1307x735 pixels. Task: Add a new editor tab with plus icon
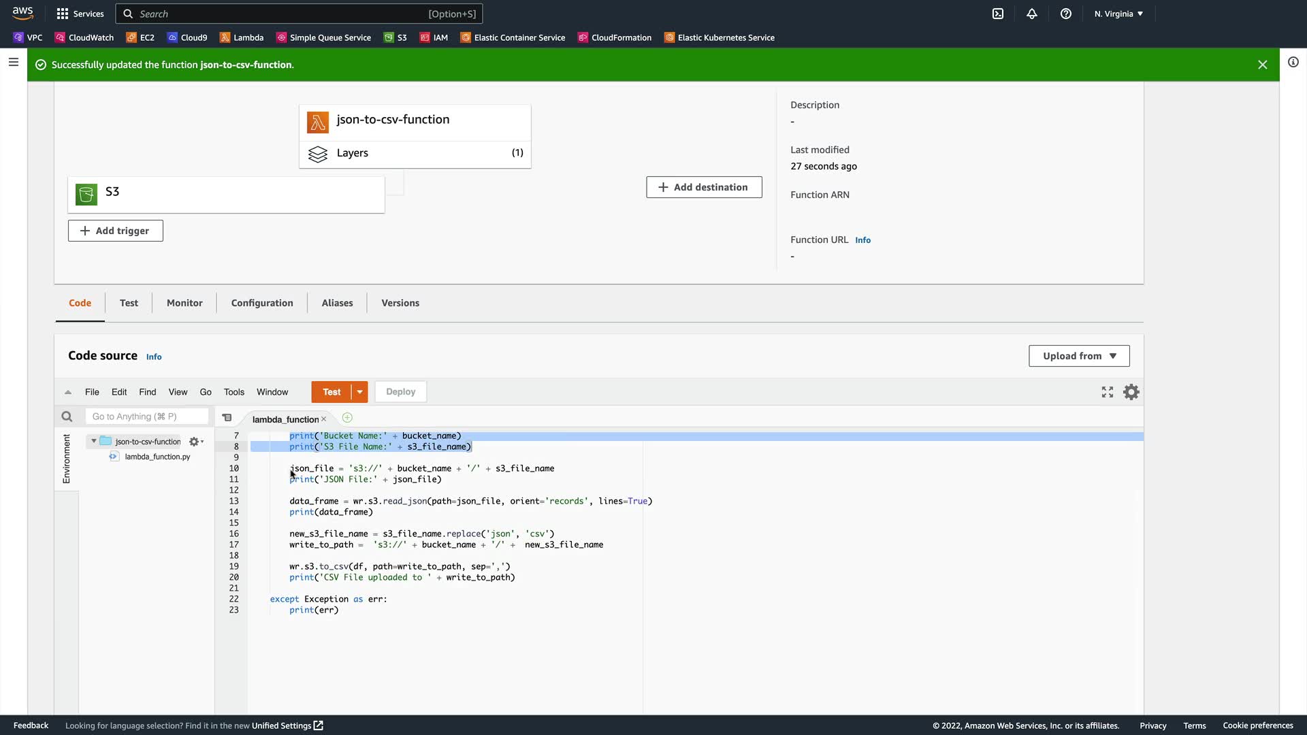coord(347,418)
